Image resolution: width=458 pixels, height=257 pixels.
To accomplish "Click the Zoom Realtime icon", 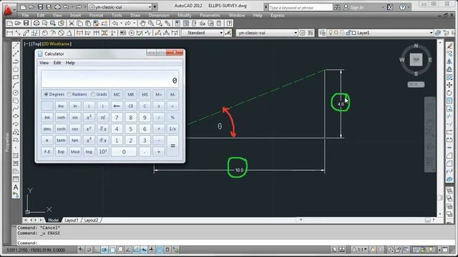I will coord(151,24).
